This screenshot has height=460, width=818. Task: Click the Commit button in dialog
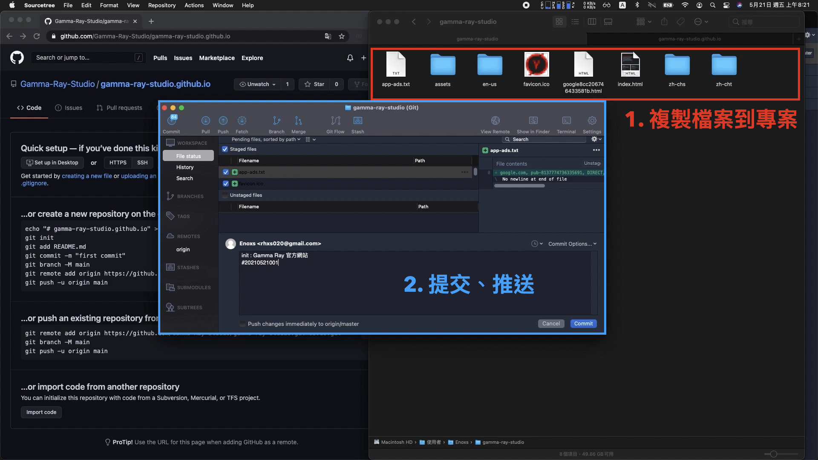[x=583, y=324]
